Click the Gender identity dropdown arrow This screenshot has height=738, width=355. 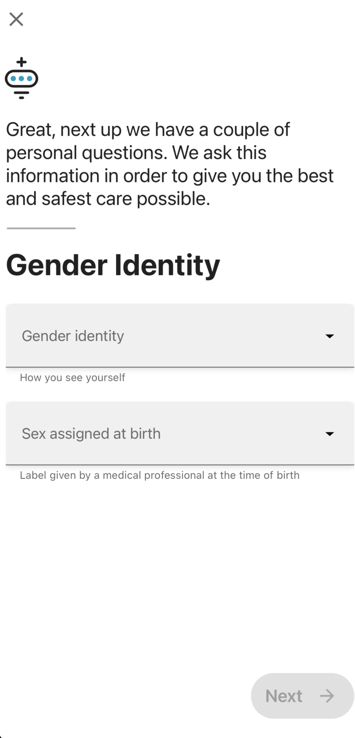(329, 336)
